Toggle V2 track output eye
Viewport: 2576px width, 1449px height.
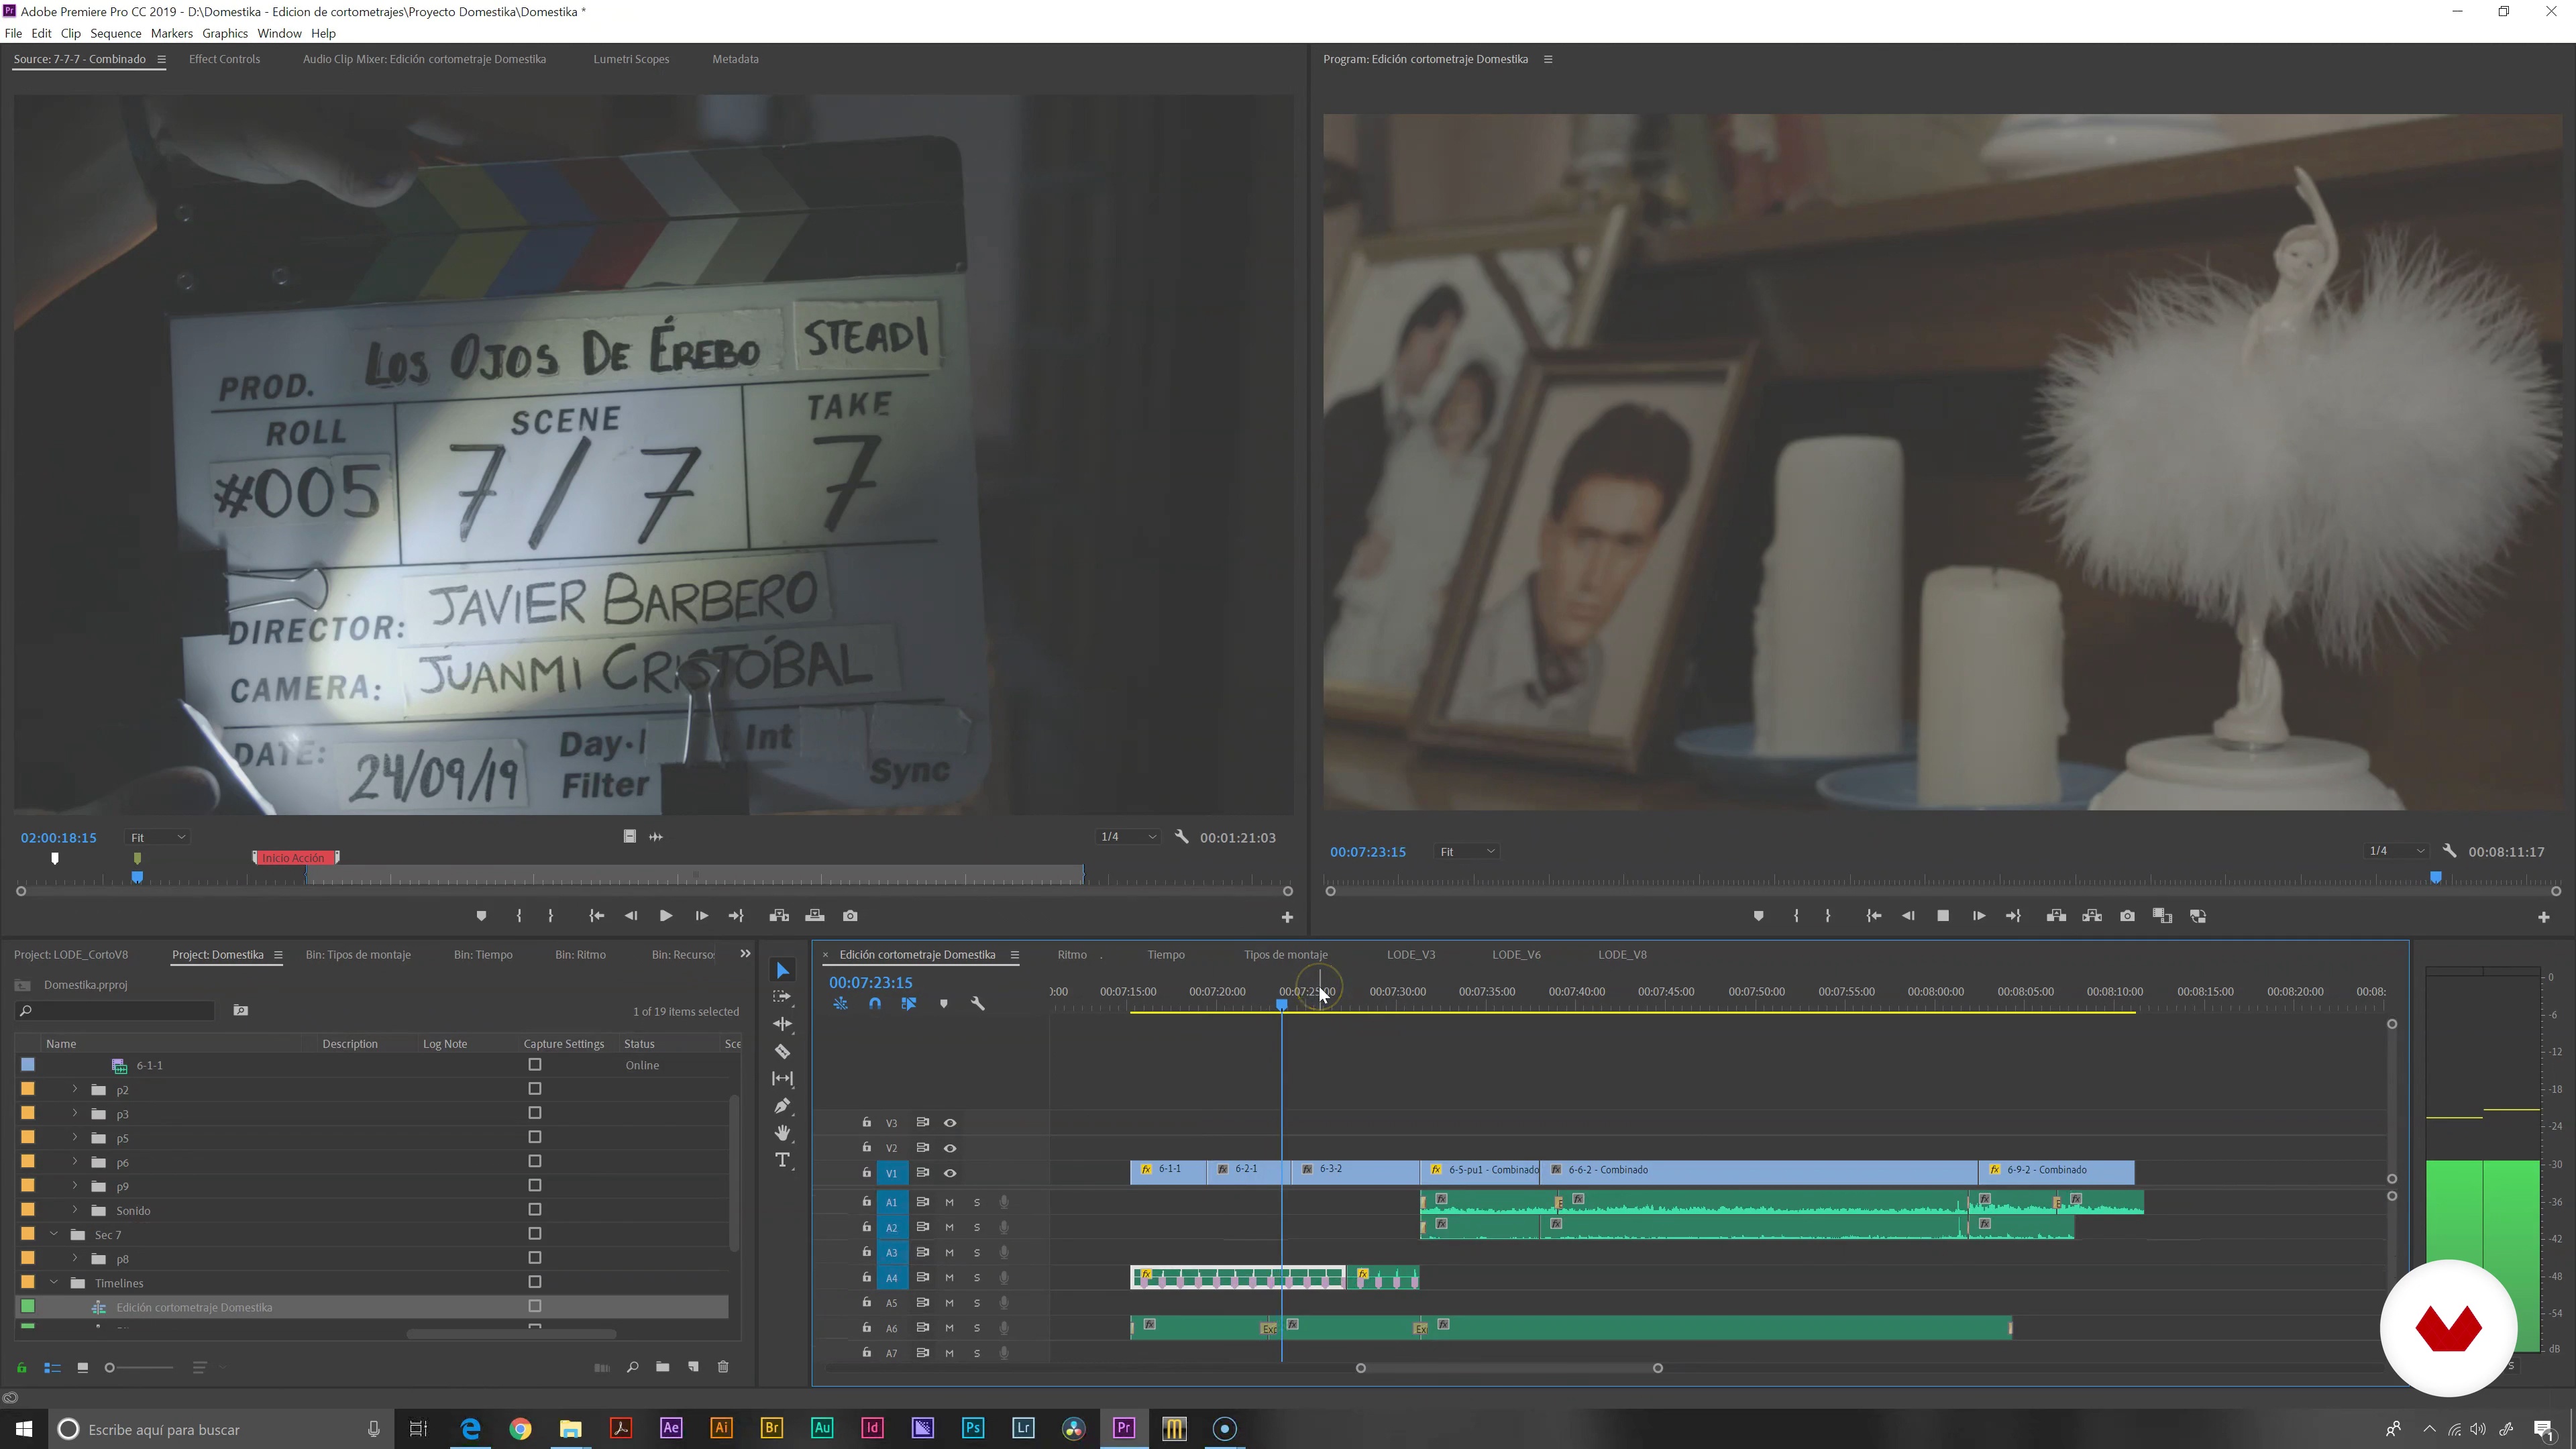coord(950,1148)
